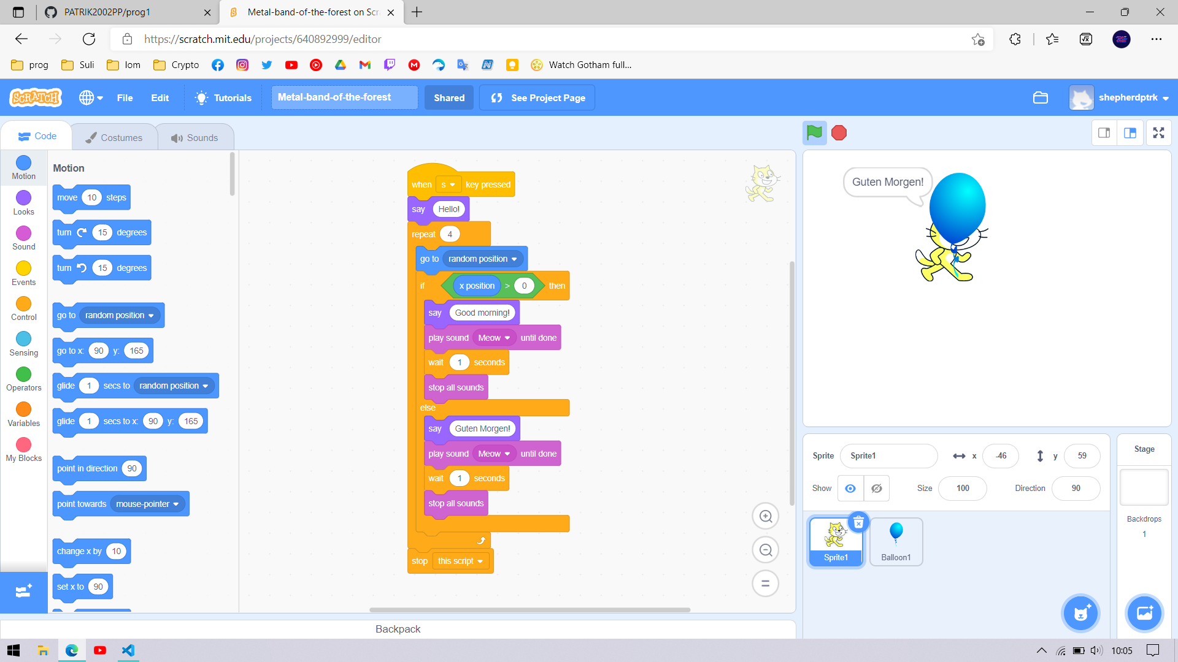Image resolution: width=1178 pixels, height=662 pixels.
Task: Zoom out of the code workspace
Action: point(765,550)
